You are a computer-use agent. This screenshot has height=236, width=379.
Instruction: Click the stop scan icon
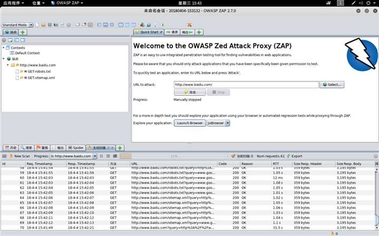[108, 156]
